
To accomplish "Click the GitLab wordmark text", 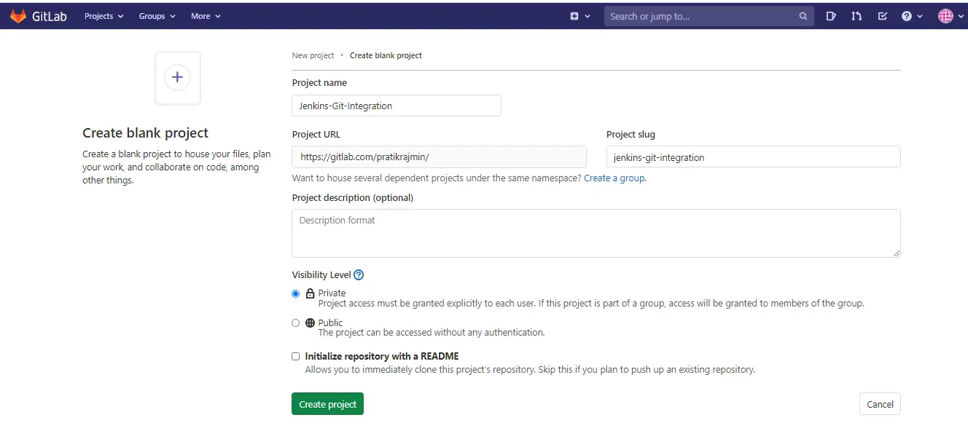I will click(50, 16).
